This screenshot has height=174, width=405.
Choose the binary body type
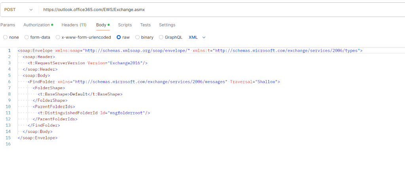(x=144, y=37)
